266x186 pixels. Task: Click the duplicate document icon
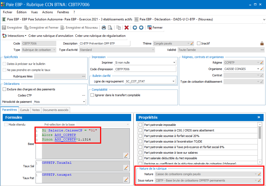[118, 28]
